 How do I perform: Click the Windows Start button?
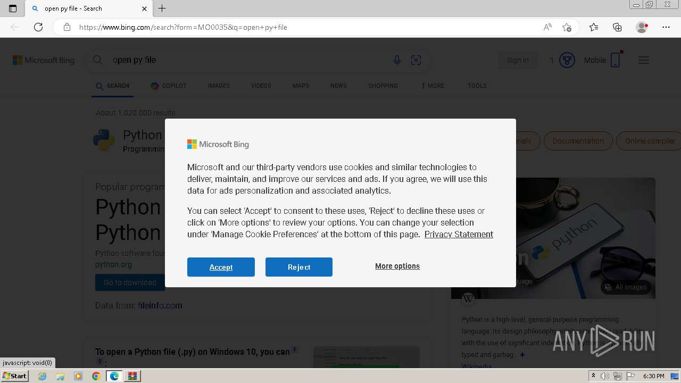pos(15,376)
